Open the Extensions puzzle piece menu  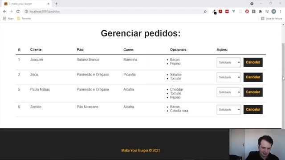(x=260, y=12)
